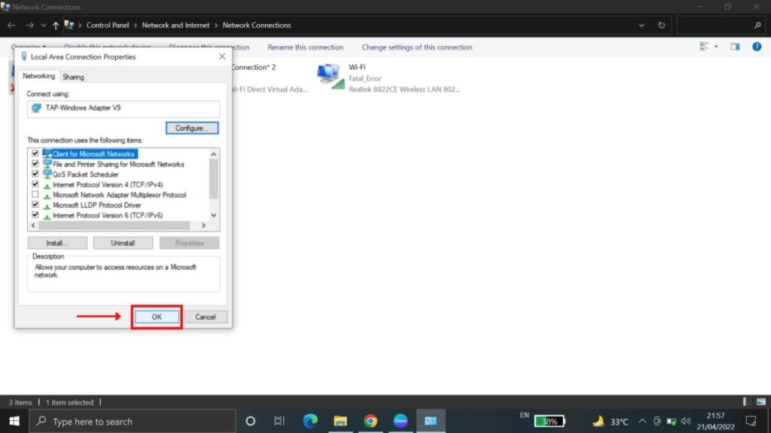Click the Cortana circle on taskbar
The image size is (771, 433).
(x=250, y=421)
